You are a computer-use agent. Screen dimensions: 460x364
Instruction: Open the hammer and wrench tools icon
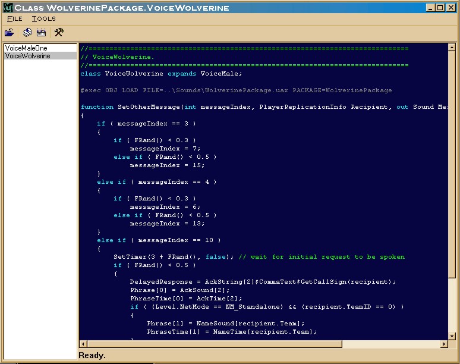pyautogui.click(x=59, y=32)
